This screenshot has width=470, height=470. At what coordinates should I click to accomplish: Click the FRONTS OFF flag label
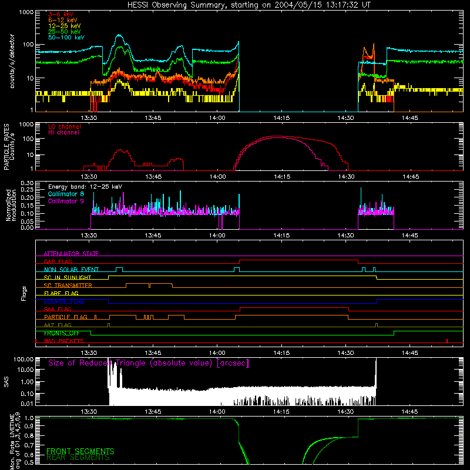point(62,333)
